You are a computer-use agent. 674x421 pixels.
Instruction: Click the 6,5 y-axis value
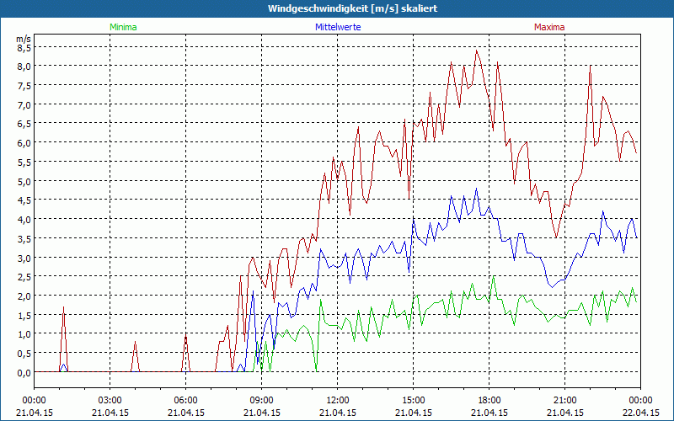(x=24, y=124)
